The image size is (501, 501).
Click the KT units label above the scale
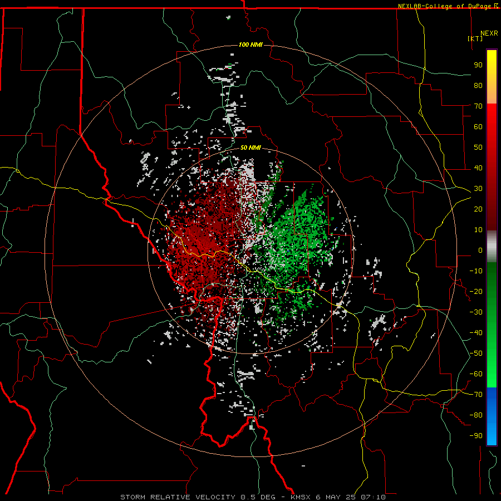(475, 38)
